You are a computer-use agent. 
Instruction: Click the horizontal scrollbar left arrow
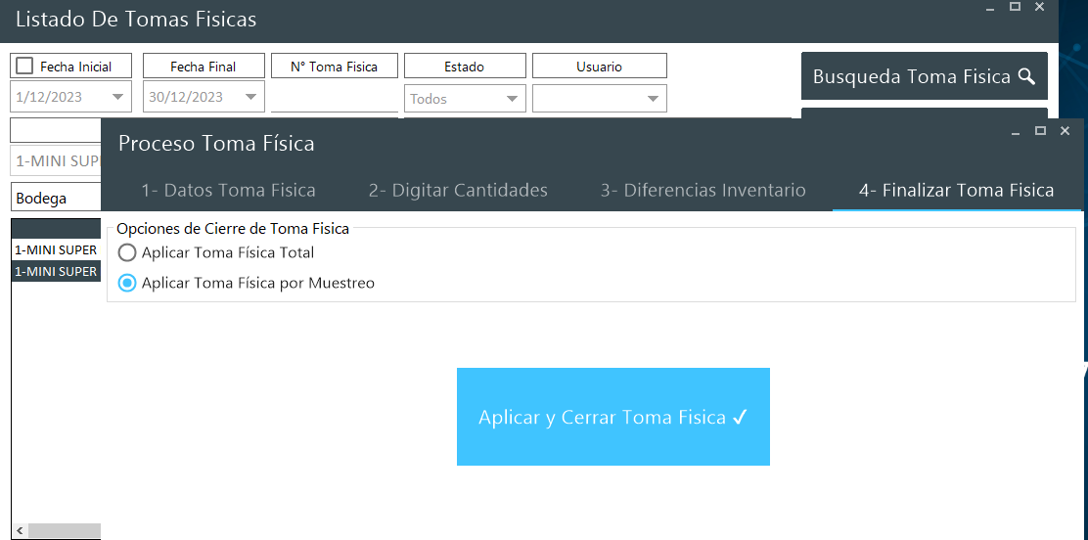tap(20, 529)
